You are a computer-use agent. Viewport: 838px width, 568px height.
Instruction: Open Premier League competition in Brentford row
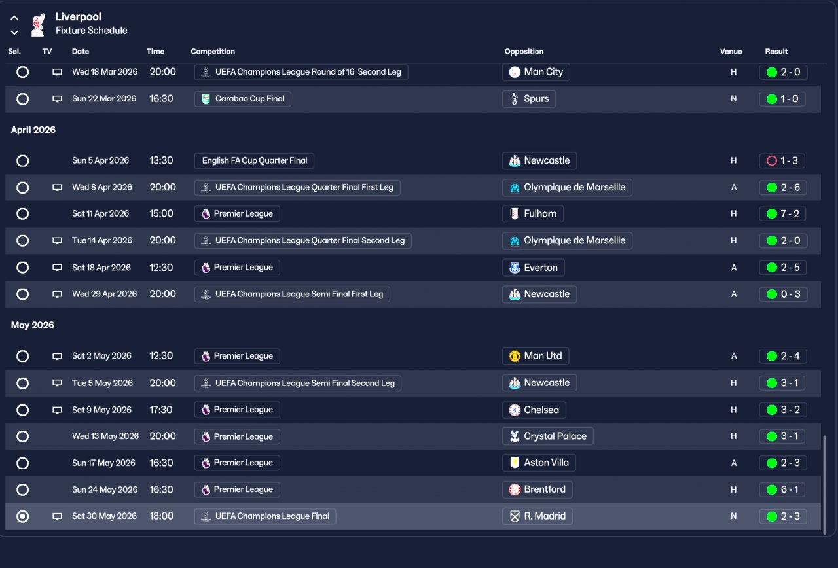point(237,489)
